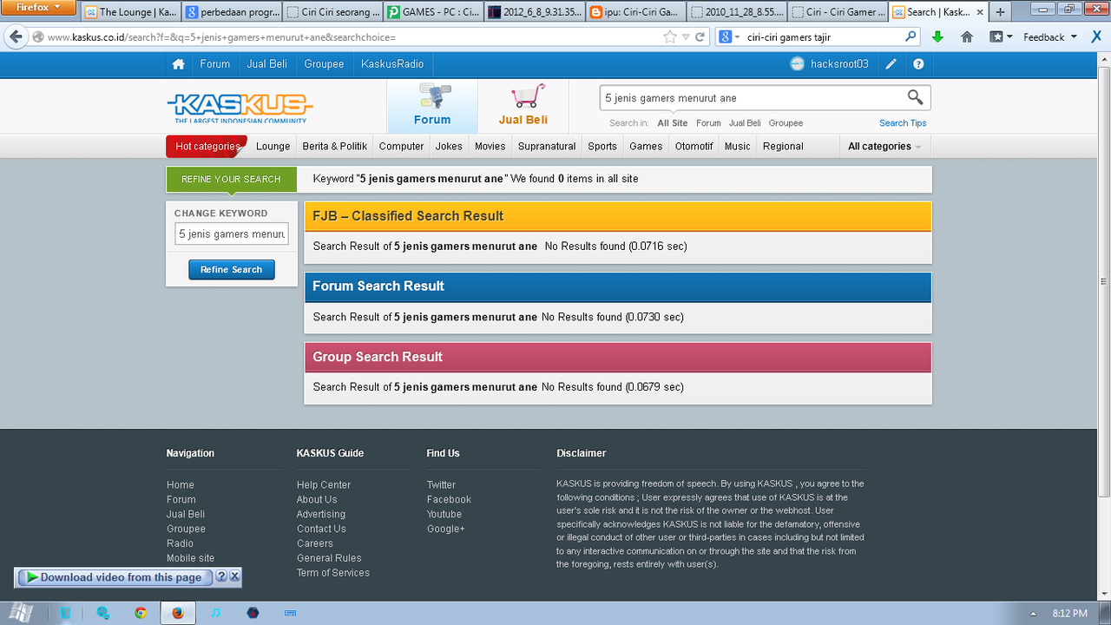Image resolution: width=1111 pixels, height=625 pixels.
Task: Filter search in All Site
Action: pyautogui.click(x=673, y=123)
